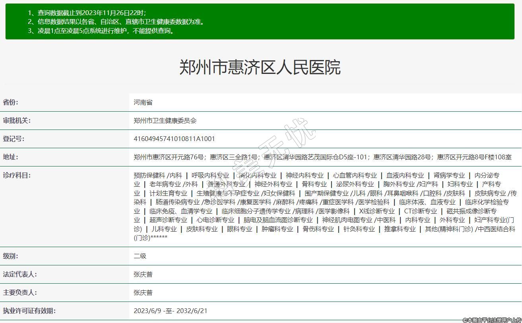Screen dimensions: 522x323
Task: Click the 法定代表人 name 张庆普
Action: (x=143, y=275)
